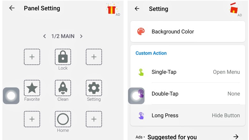The height and width of the screenshot is (140, 249).
Task: Click the AD icon in Setting header
Action: 235,10
